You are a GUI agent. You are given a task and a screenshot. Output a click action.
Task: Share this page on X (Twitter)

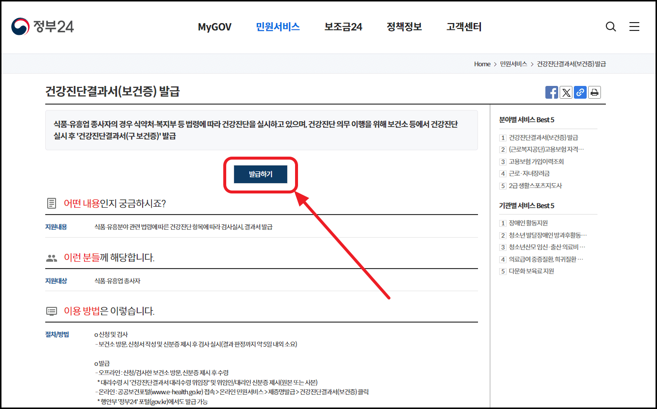tap(566, 92)
